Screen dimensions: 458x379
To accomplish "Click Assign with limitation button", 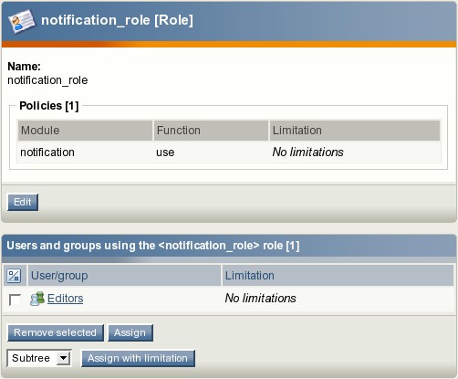I will click(x=138, y=358).
